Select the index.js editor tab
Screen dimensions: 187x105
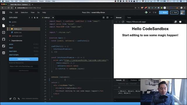pos(47,17)
